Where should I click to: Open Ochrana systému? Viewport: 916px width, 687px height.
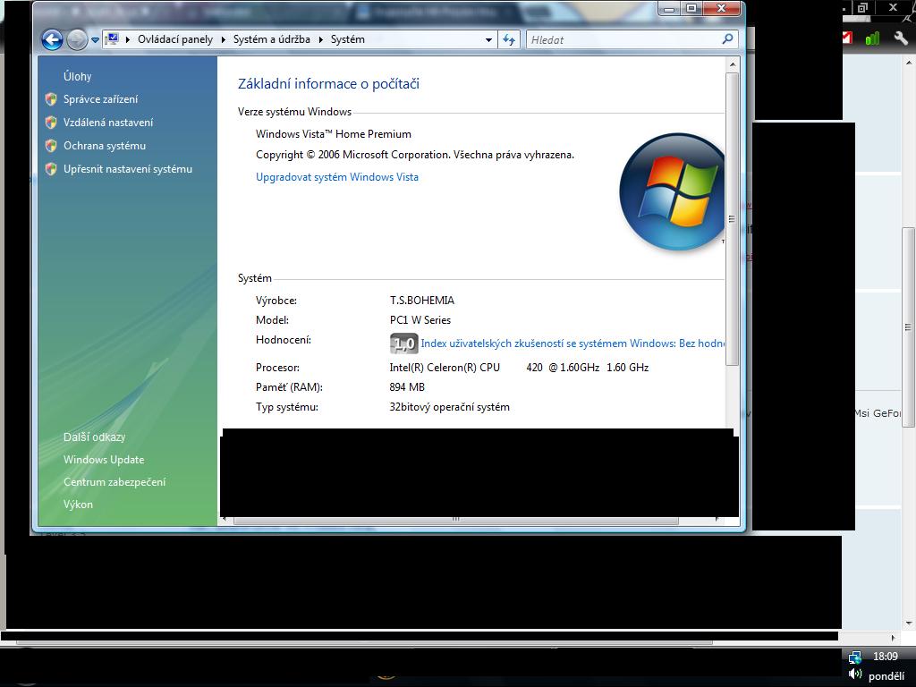pos(105,146)
